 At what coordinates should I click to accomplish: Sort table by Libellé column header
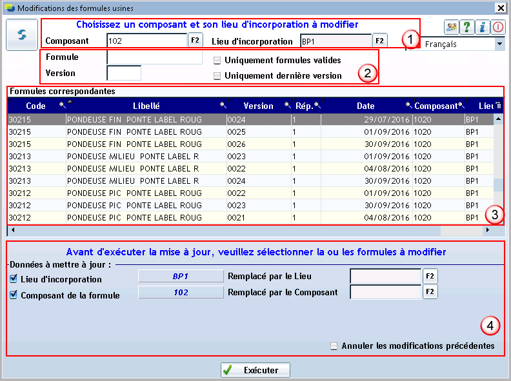point(146,106)
